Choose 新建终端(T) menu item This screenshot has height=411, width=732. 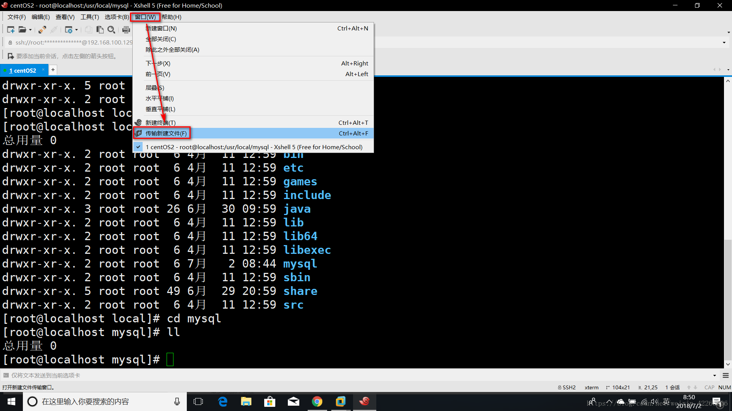(x=161, y=123)
